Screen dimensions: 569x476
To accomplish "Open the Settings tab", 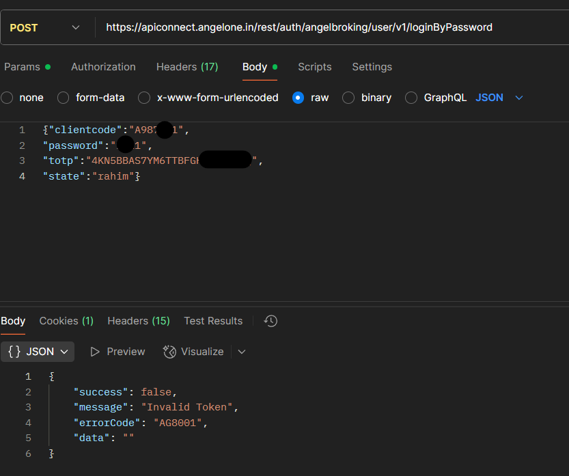I will click(x=372, y=67).
